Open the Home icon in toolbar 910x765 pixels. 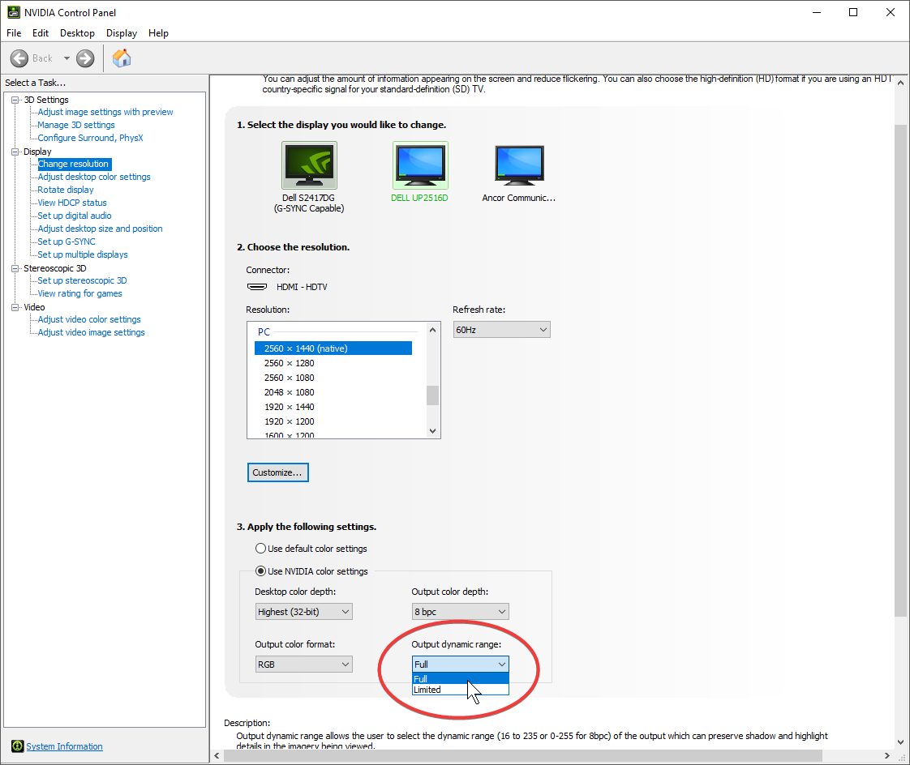click(122, 58)
